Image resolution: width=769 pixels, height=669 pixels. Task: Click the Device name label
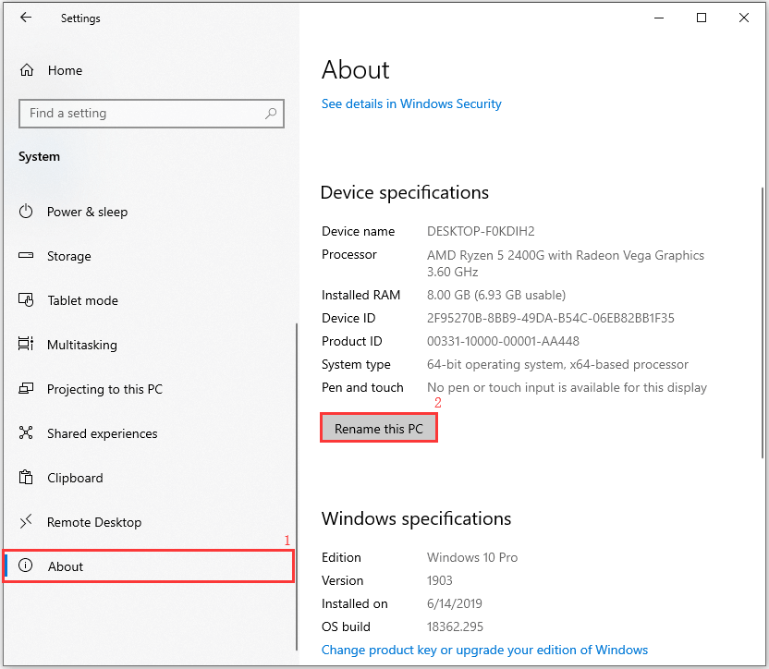click(x=358, y=231)
